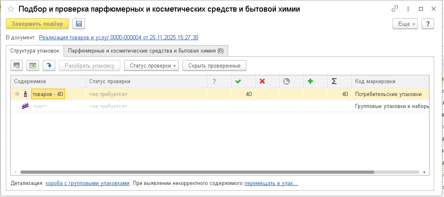Copy link using chain link icon
Screen dimensions: 444x197
(x=395, y=9)
